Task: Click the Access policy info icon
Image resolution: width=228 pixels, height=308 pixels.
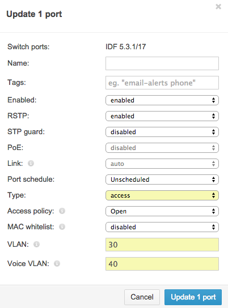Action: (x=62, y=211)
